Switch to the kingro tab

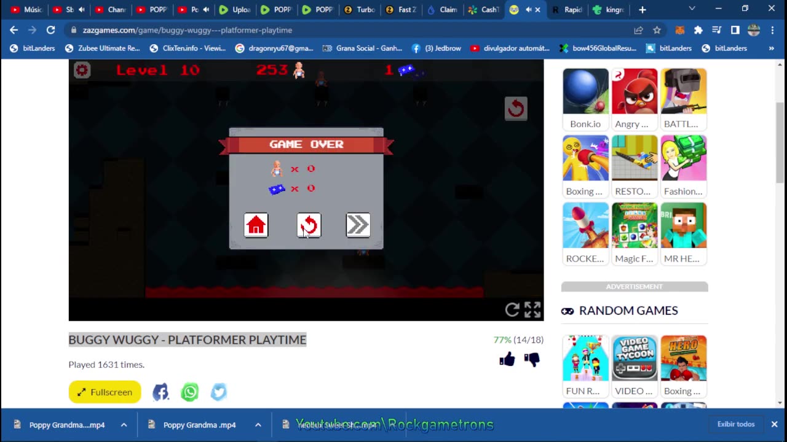pyautogui.click(x=609, y=9)
